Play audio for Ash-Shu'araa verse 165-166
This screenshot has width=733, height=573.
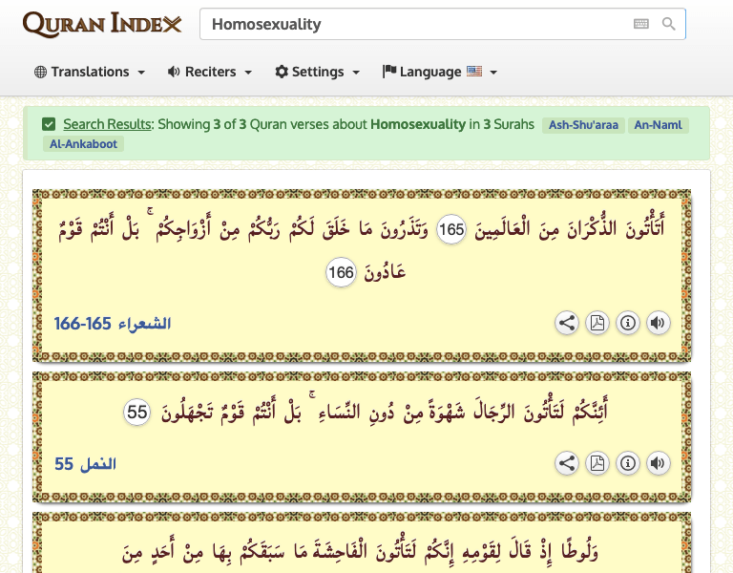658,323
